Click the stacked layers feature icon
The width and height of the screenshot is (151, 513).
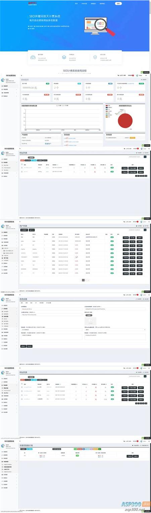click(x=64, y=57)
